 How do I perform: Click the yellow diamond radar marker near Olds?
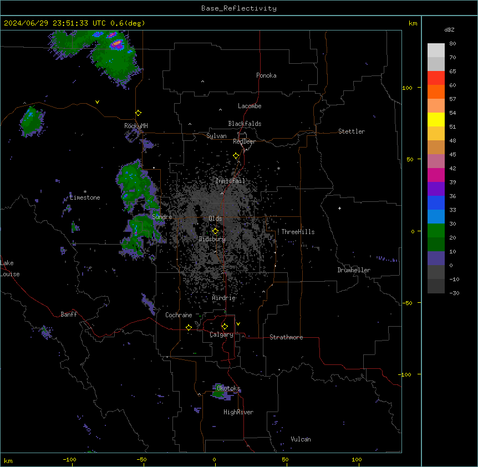click(x=216, y=231)
